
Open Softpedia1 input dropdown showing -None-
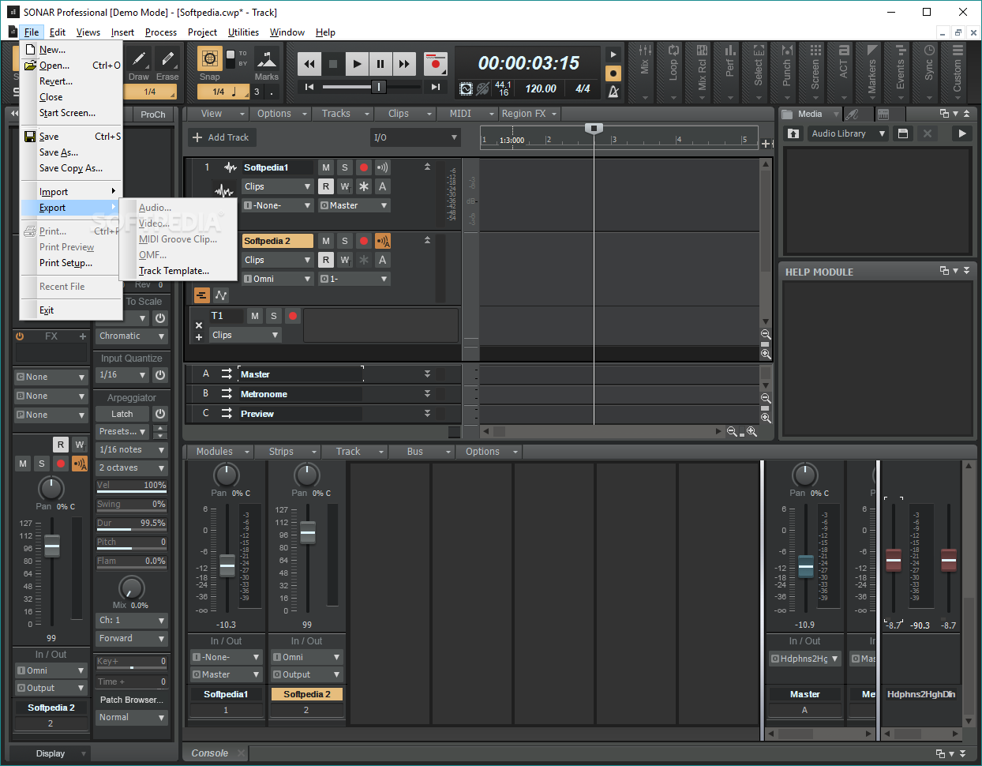[278, 205]
